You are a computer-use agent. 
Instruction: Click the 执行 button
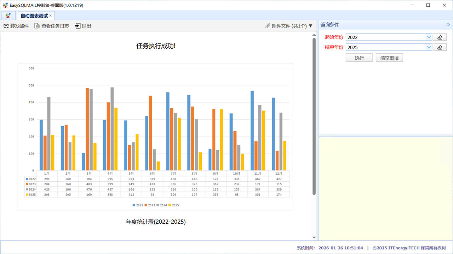click(359, 58)
